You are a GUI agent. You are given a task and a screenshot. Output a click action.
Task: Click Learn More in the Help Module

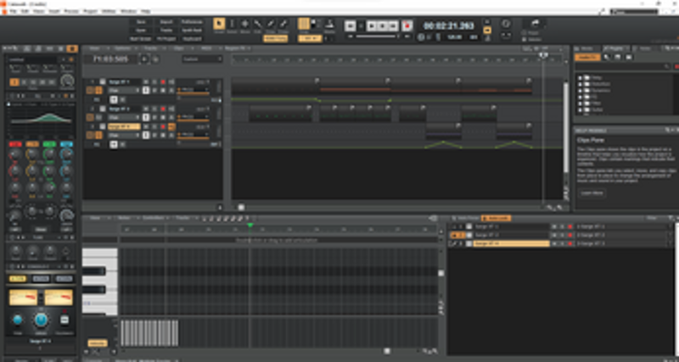(592, 193)
